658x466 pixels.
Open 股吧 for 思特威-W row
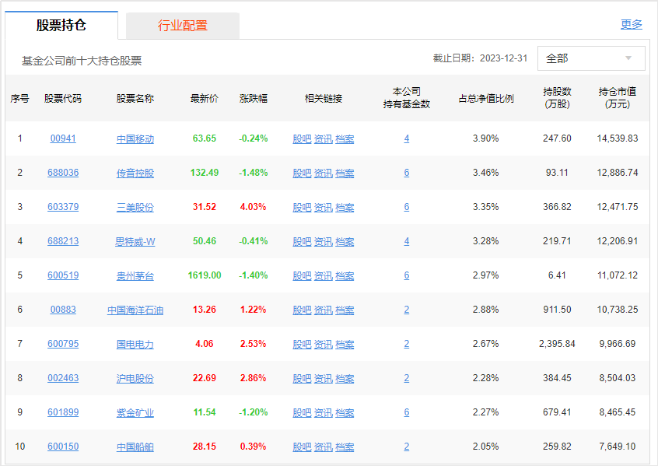click(x=302, y=241)
